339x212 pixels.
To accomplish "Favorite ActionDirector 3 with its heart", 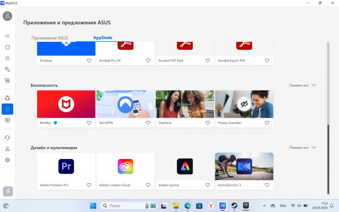I will coord(267,185).
